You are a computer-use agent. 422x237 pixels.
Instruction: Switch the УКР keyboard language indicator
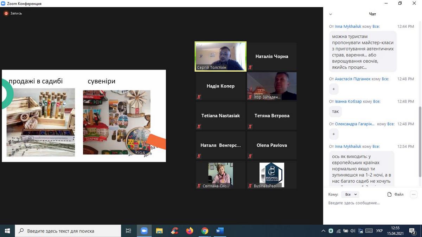click(379, 231)
